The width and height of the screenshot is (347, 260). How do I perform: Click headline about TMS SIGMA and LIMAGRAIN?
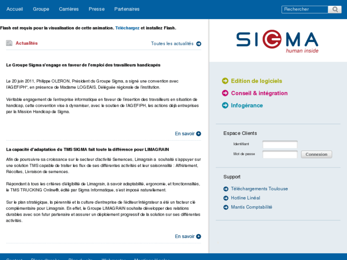(x=87, y=150)
